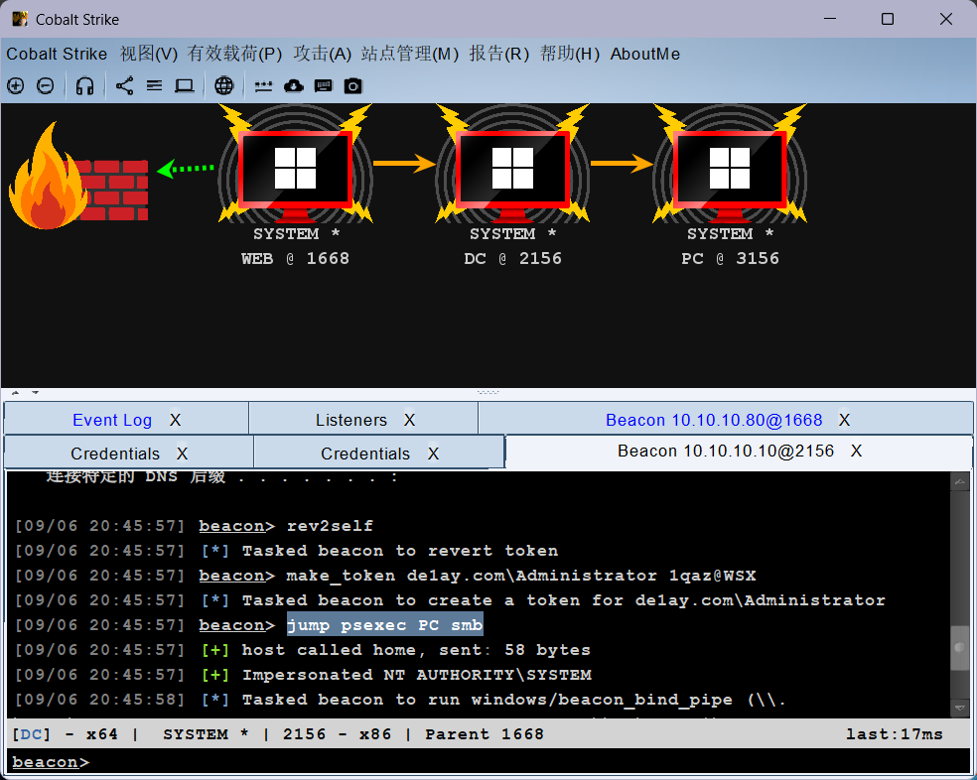
Task: Click 'Impersonated NT AUTHORITY\SYSTEM' line
Action: pyautogui.click(x=416, y=675)
